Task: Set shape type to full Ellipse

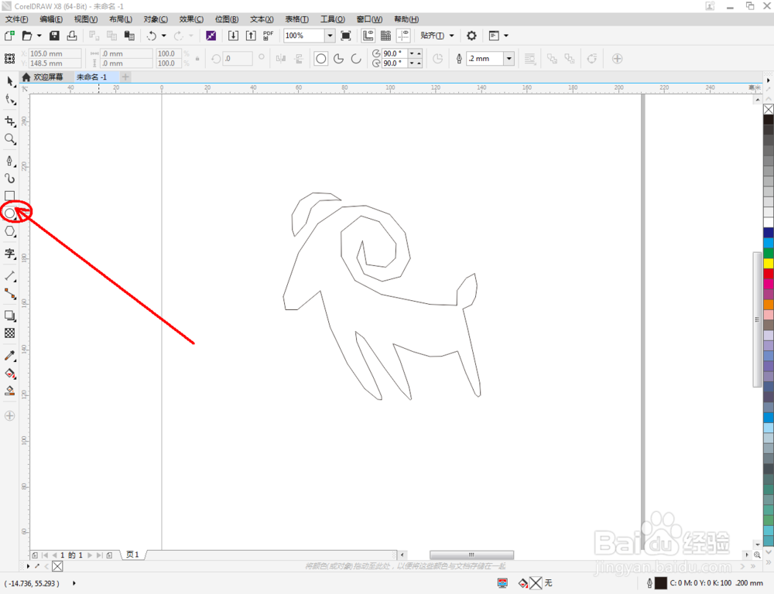Action: click(x=321, y=59)
